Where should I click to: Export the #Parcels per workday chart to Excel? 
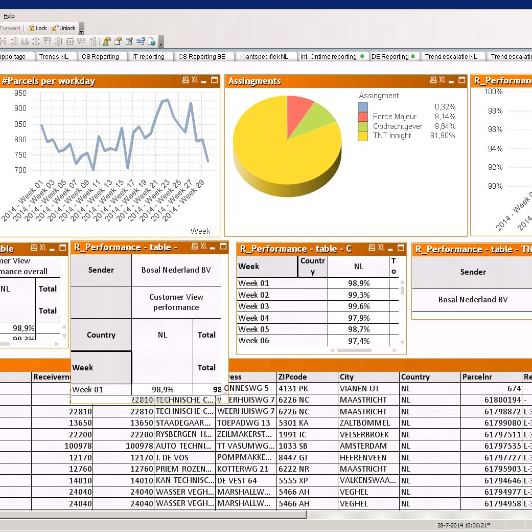[x=194, y=80]
